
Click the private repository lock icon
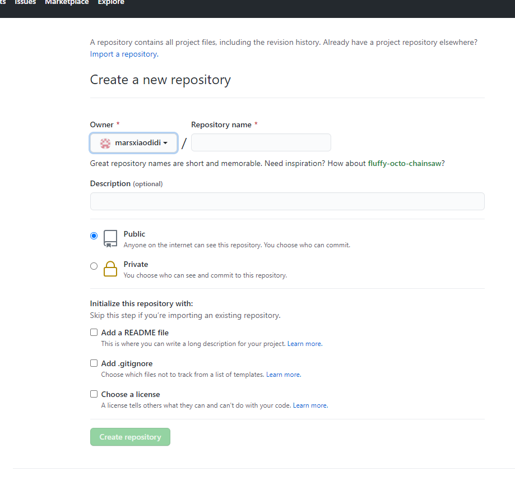coord(110,269)
